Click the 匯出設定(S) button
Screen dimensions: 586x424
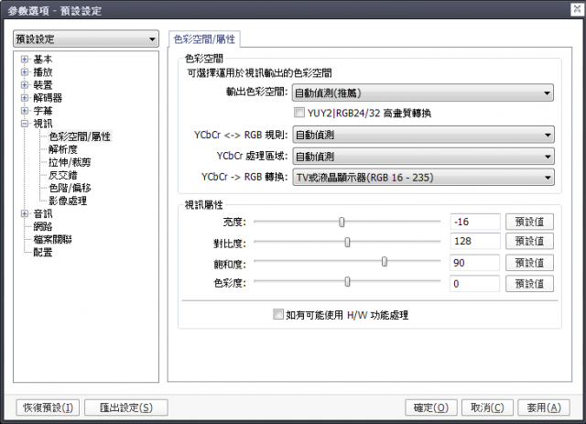click(x=126, y=408)
